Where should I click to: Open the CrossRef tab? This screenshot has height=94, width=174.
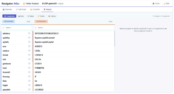point(35,9)
